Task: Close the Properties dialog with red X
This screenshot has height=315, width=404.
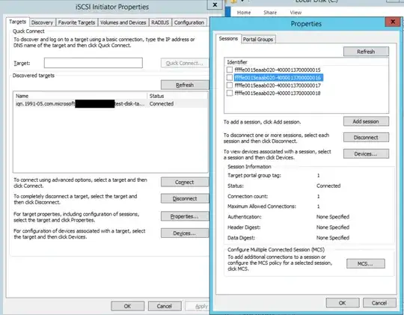Action: pyautogui.click(x=393, y=22)
